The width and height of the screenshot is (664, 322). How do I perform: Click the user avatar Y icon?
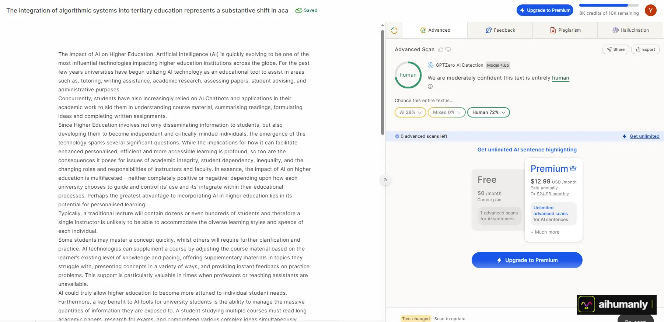[651, 10]
